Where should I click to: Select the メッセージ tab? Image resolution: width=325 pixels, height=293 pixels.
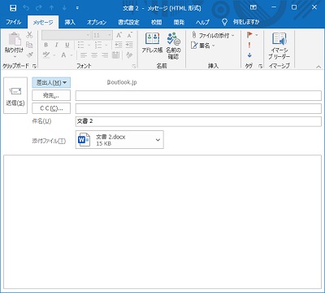click(x=43, y=23)
